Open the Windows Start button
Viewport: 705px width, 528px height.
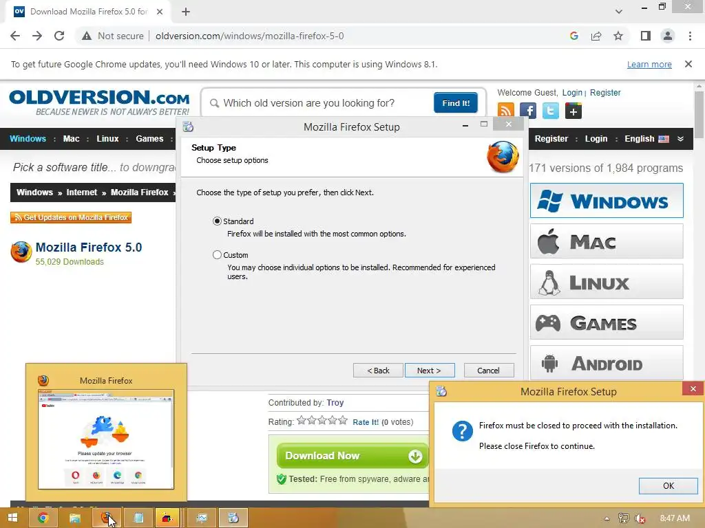click(x=12, y=518)
